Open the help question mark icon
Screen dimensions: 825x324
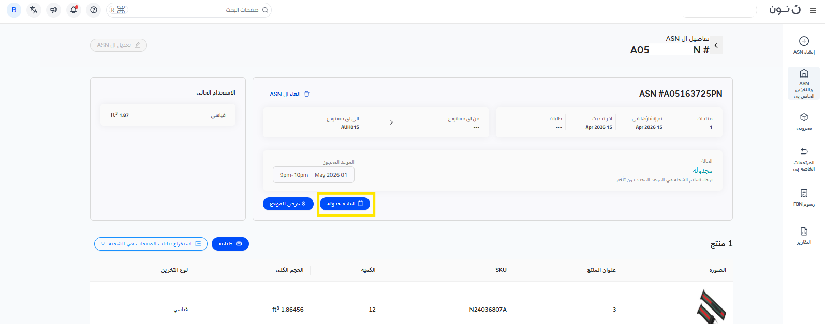(x=94, y=10)
